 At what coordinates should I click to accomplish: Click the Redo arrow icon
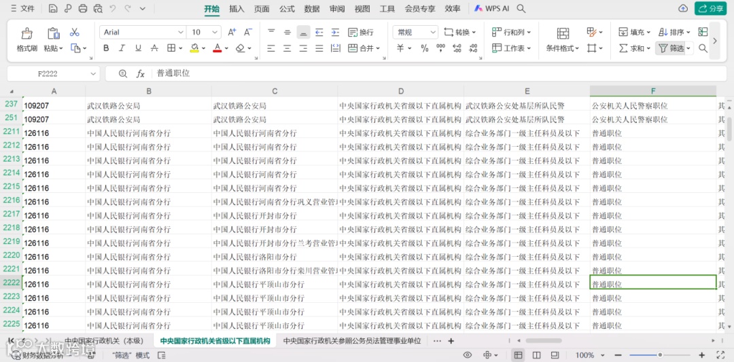(128, 8)
